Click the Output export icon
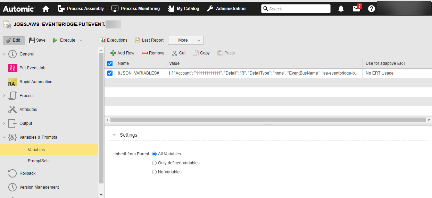Viewport: 432px width, 198px height. [13, 123]
